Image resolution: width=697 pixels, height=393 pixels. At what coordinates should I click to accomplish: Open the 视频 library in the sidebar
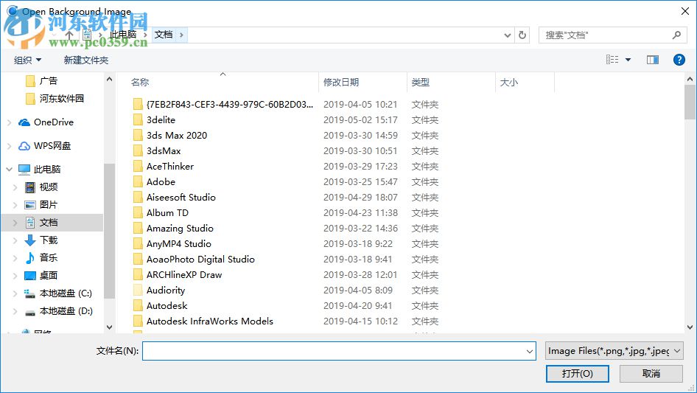coord(41,187)
